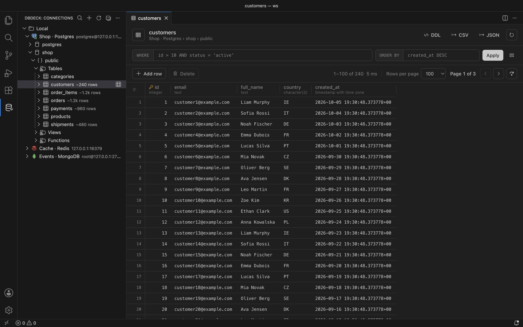
Task: Open the Accounts icon
Action: [x=9, y=293]
